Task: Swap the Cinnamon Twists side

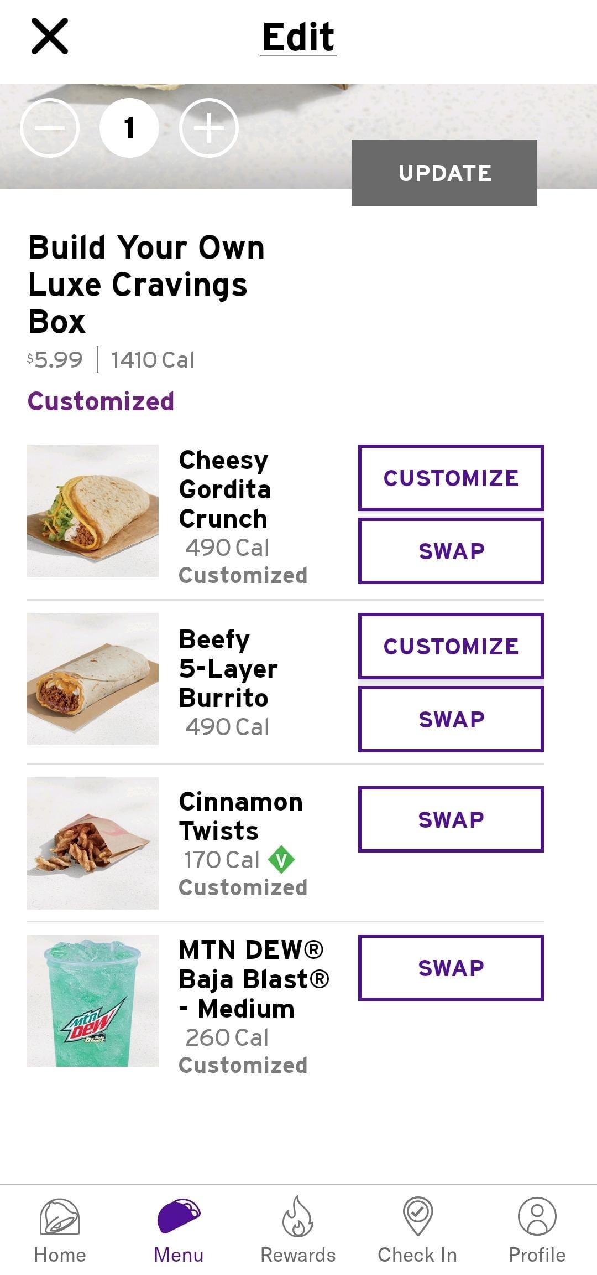Action: [x=451, y=819]
